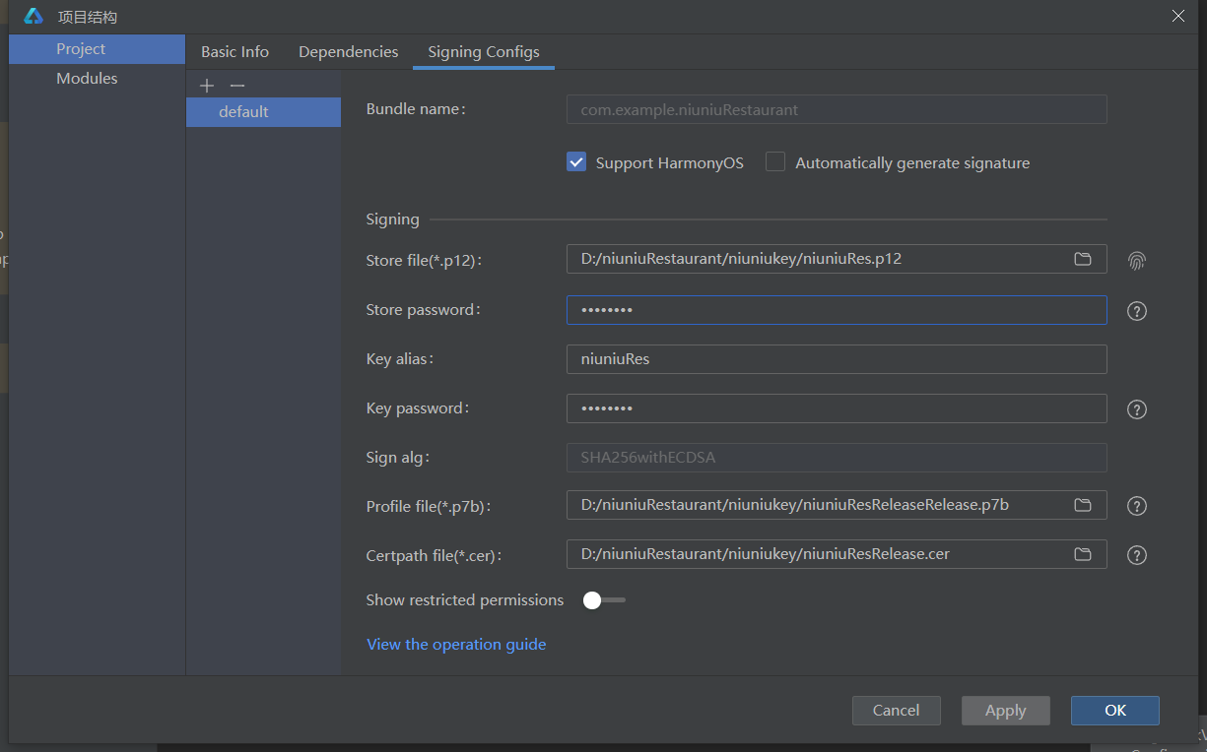Image resolution: width=1207 pixels, height=752 pixels.
Task: Select Modules in the left sidebar
Action: [x=87, y=79]
